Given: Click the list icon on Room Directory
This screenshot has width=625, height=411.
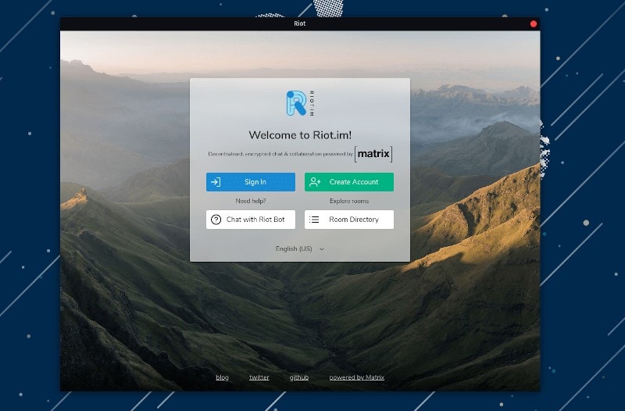Looking at the screenshot, I should (x=314, y=220).
